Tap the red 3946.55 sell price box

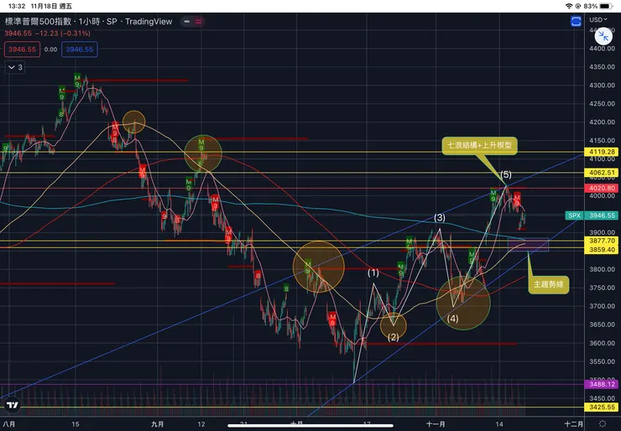pos(22,49)
